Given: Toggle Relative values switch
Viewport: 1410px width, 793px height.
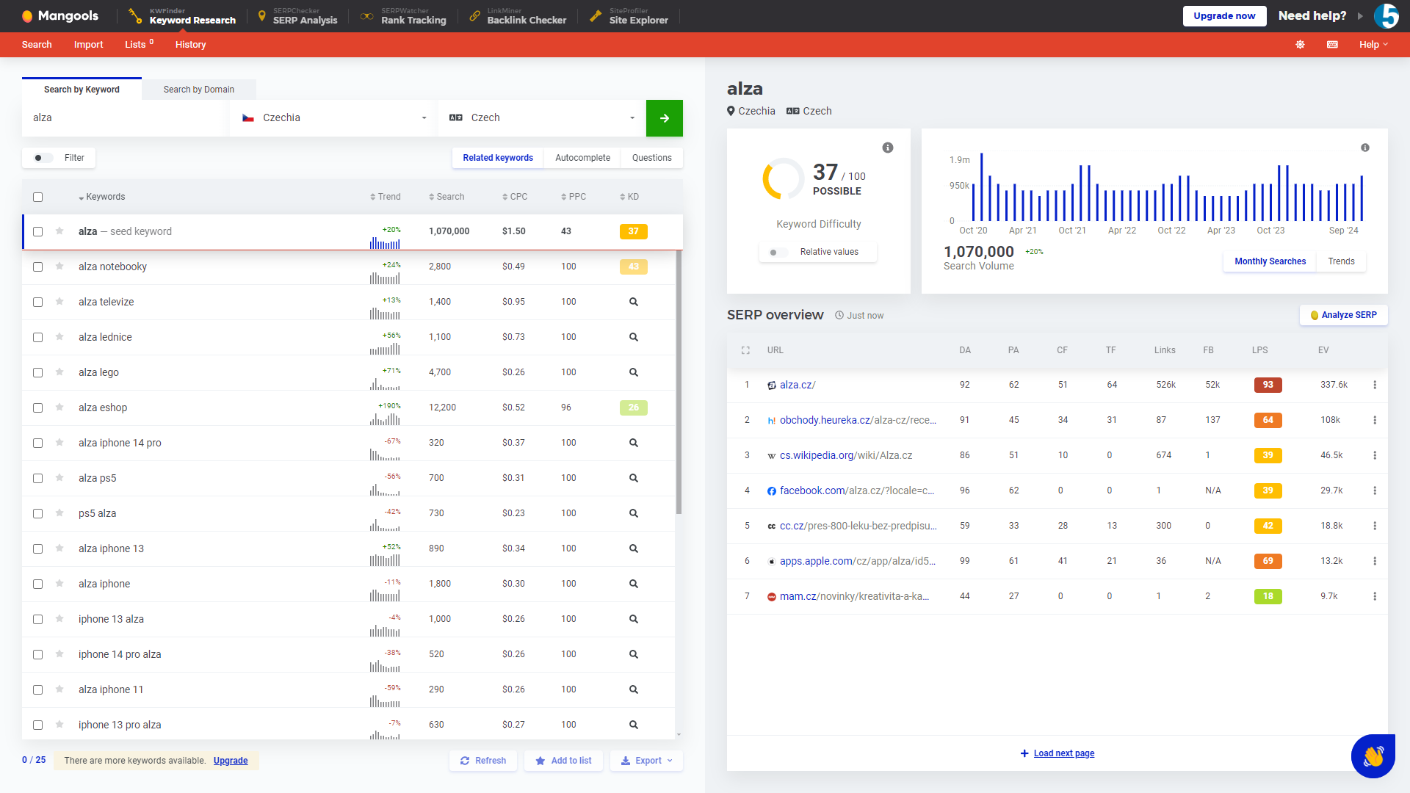Looking at the screenshot, I should tap(778, 252).
